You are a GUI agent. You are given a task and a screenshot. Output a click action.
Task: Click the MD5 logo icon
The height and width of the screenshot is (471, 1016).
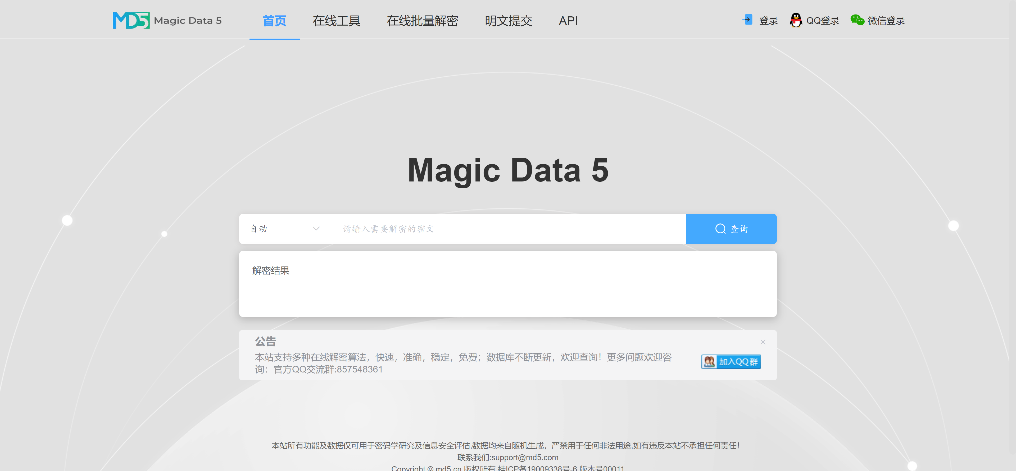pyautogui.click(x=131, y=20)
